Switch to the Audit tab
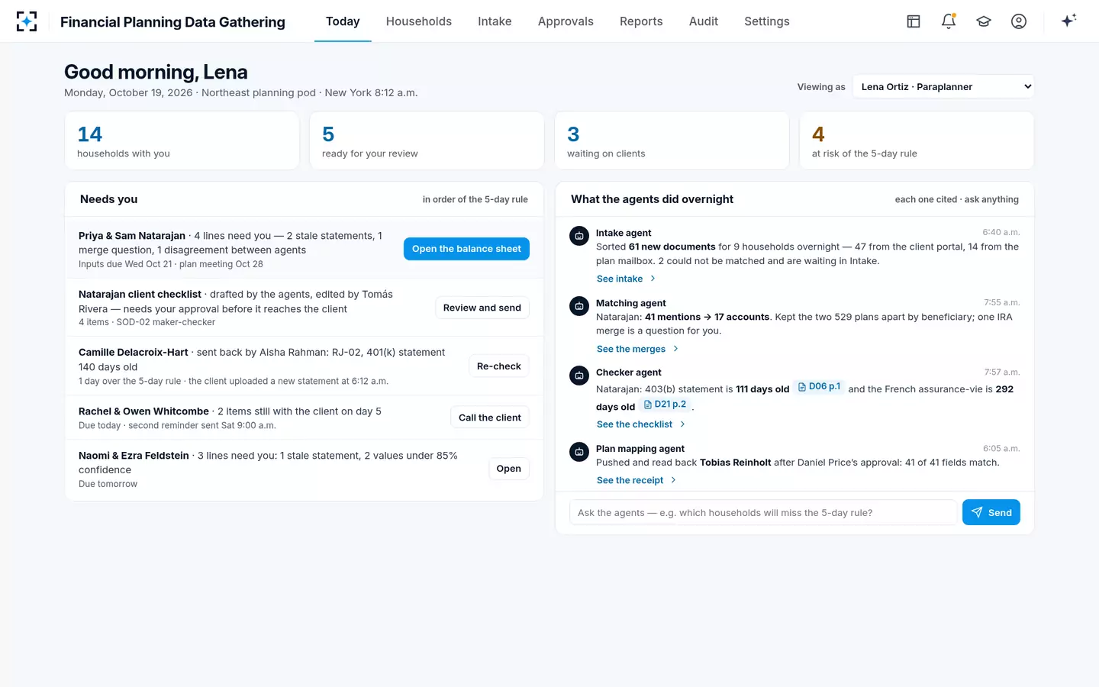The height and width of the screenshot is (687, 1099). (x=704, y=21)
